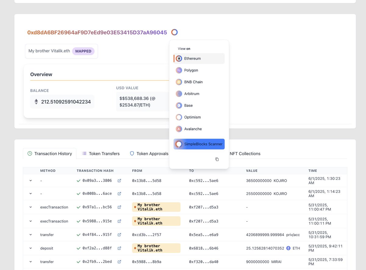Open external link for hash 0x97a1...bc56
The image size is (366, 270).
coord(119,207)
